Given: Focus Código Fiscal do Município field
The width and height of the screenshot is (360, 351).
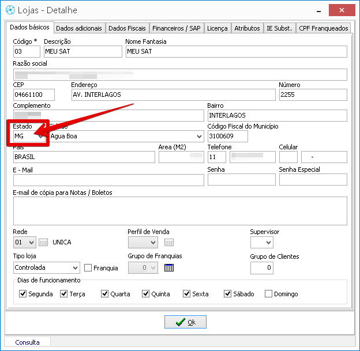Looking at the screenshot, I should click(x=228, y=136).
